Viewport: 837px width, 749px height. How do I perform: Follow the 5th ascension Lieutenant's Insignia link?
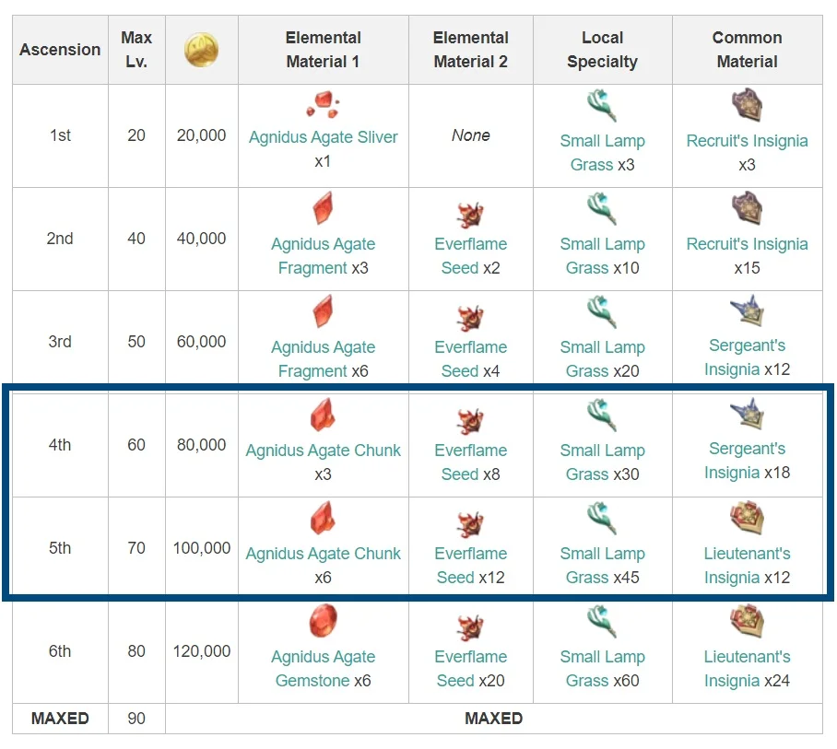[x=747, y=566]
